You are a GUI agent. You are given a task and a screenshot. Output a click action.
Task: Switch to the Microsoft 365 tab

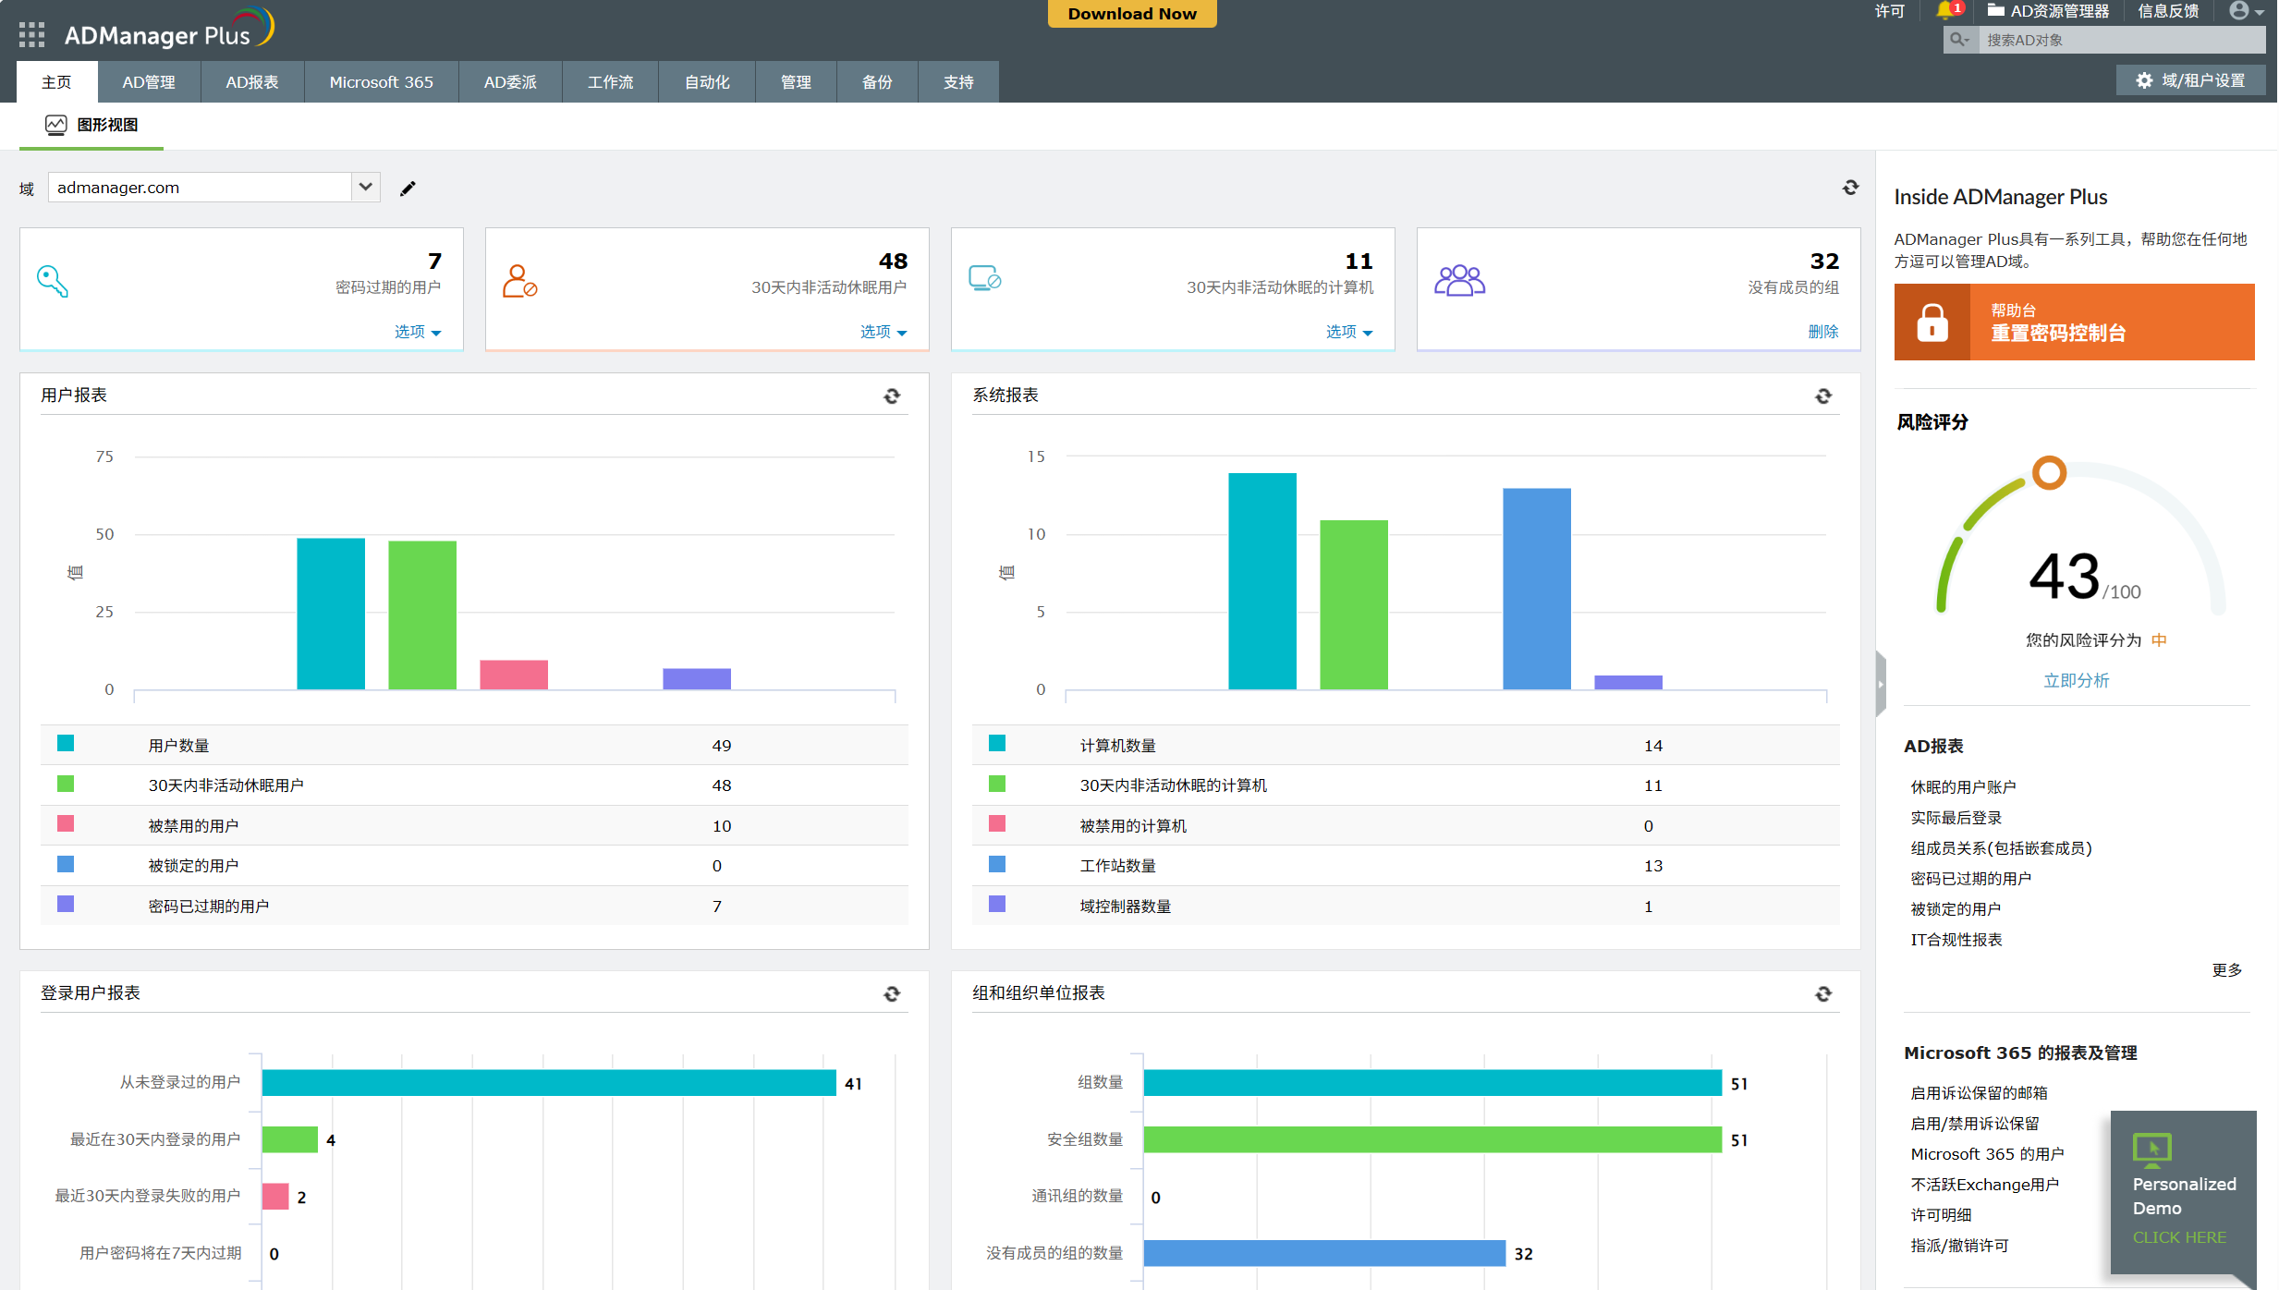coord(381,82)
